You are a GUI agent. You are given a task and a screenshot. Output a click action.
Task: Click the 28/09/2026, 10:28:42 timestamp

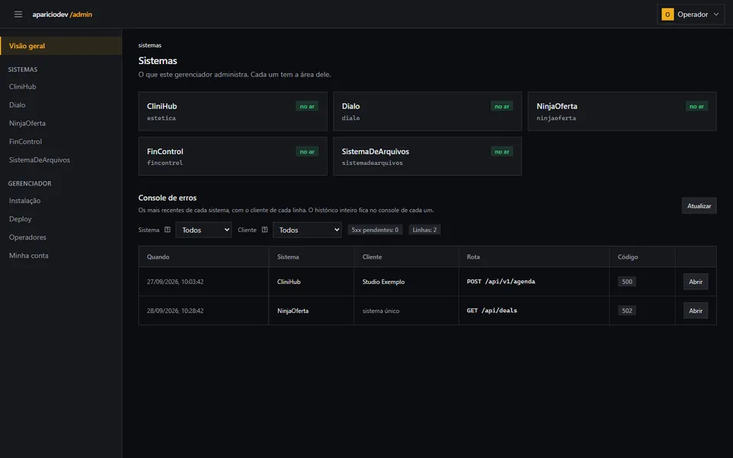[x=175, y=311]
